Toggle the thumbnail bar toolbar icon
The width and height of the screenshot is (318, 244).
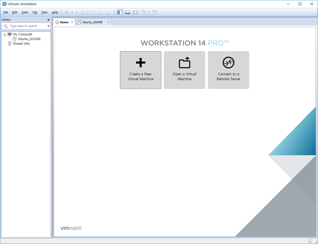[x=128, y=12]
